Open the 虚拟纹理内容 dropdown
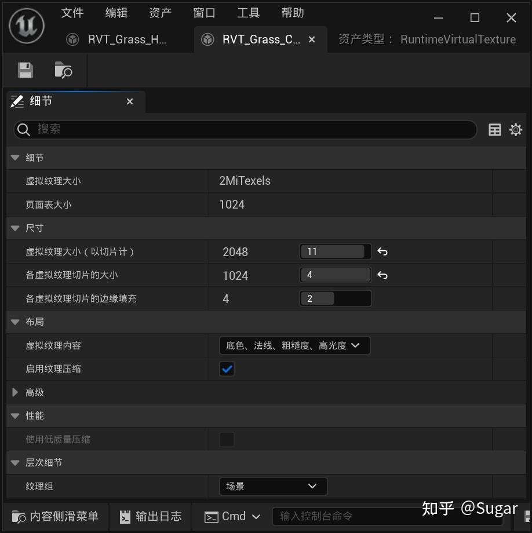This screenshot has height=533, width=532. point(294,345)
